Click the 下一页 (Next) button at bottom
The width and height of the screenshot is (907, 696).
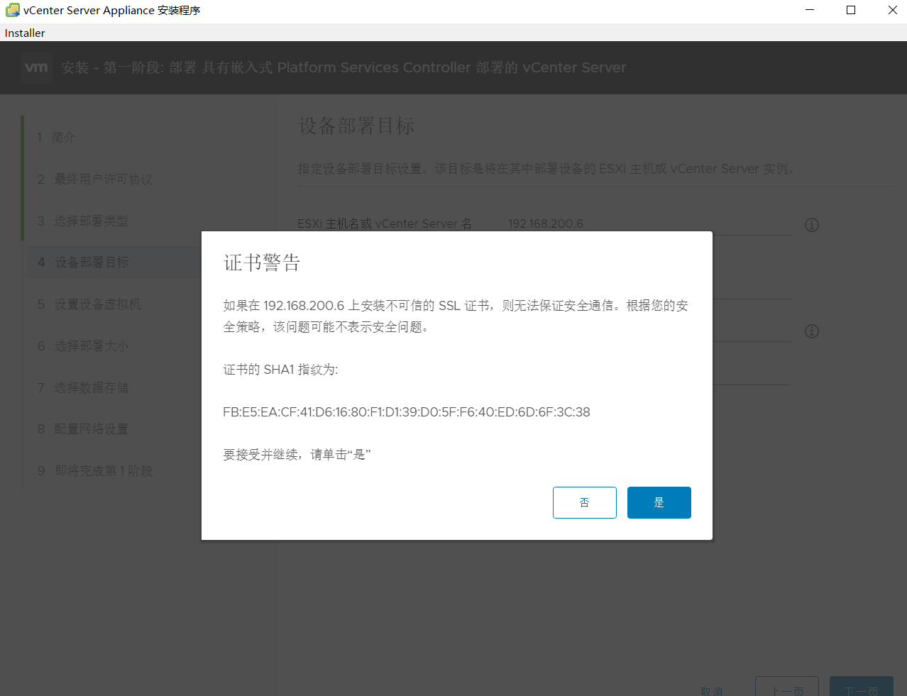[x=862, y=687]
